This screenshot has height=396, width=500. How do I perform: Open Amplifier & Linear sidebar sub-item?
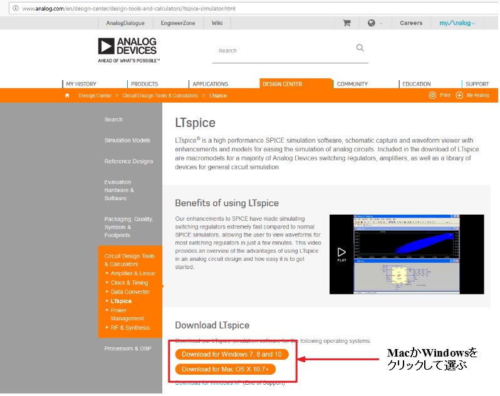pyautogui.click(x=133, y=273)
